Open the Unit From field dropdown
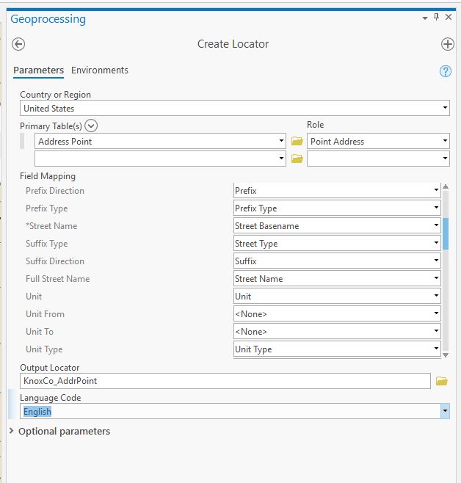 point(437,314)
